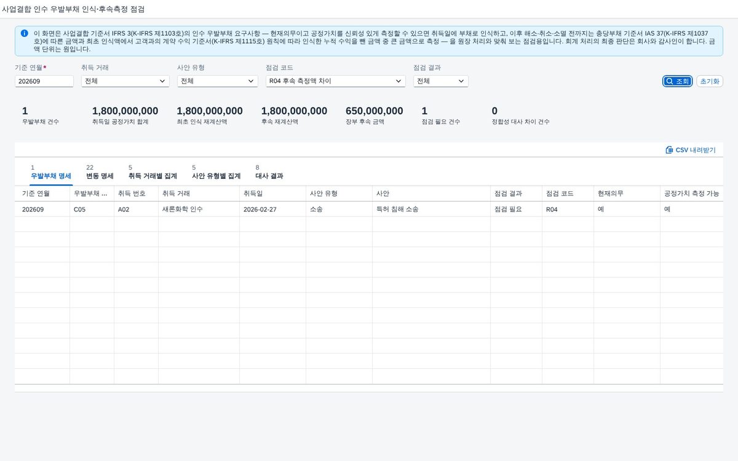Image resolution: width=738 pixels, height=461 pixels.
Task: Click the 2026-02-27 date cell
Action: tap(272, 209)
